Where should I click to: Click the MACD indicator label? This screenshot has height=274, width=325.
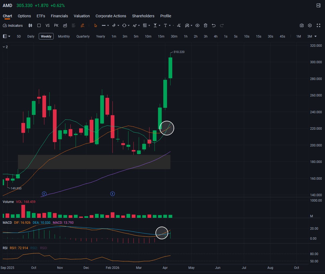[7, 223]
